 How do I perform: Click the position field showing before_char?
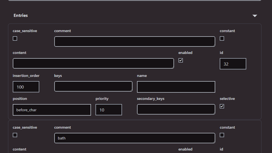[x=52, y=110]
